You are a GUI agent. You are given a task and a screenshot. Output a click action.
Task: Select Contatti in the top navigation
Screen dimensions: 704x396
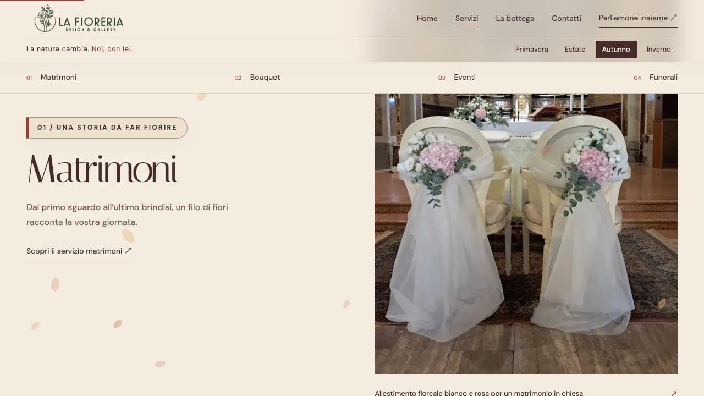click(x=566, y=18)
